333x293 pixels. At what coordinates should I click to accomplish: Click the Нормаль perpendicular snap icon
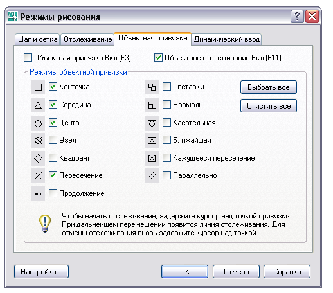(152, 105)
